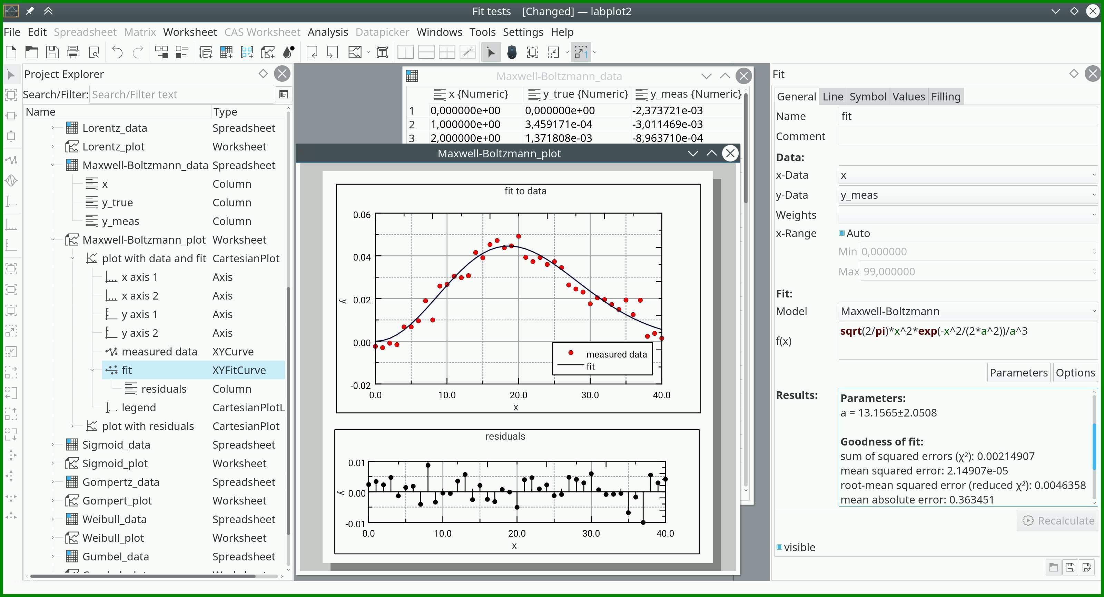This screenshot has width=1104, height=597.
Task: Collapse the fit XYFitCurve tree node
Action: (x=92, y=370)
